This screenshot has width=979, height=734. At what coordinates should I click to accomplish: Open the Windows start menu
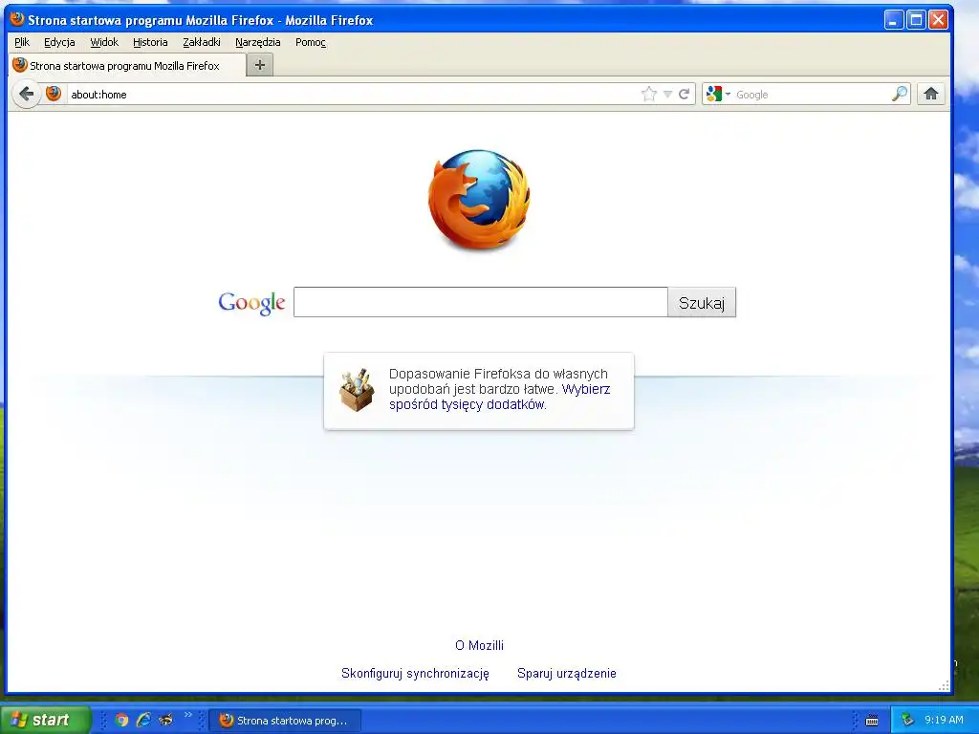(x=45, y=720)
